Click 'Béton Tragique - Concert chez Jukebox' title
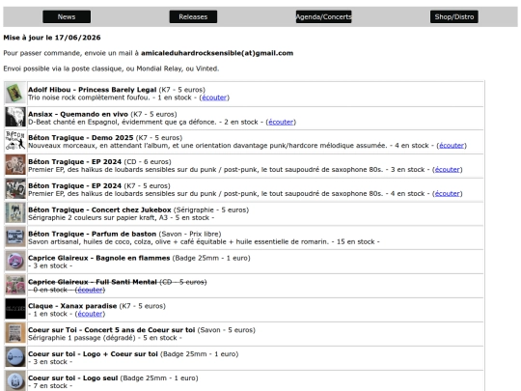The height and width of the screenshot is (391, 521). click(x=99, y=209)
